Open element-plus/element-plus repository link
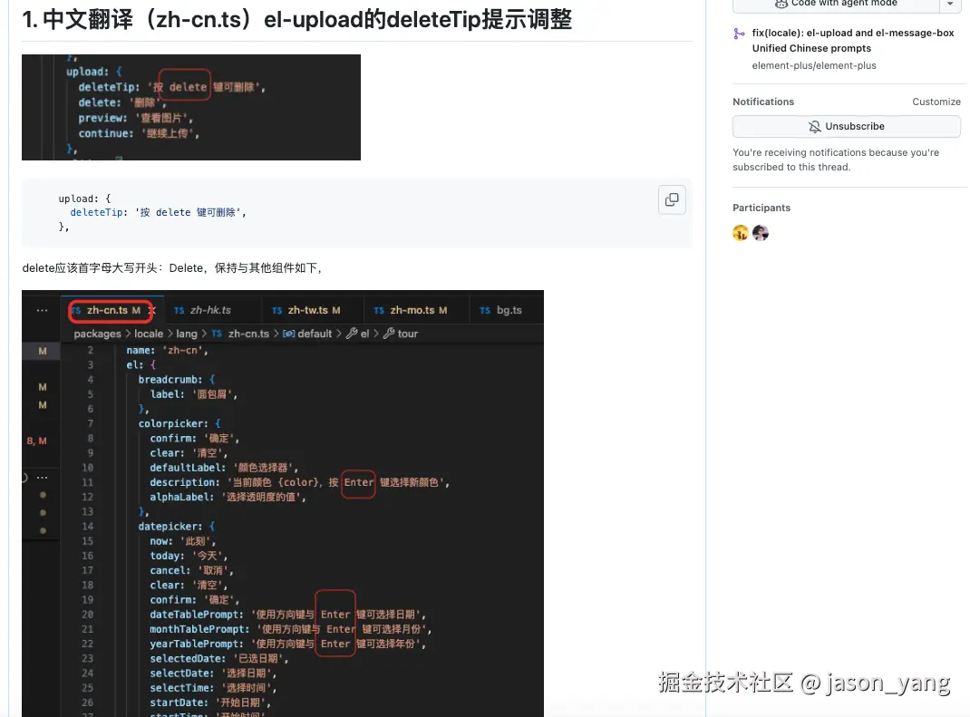970x717 pixels. click(813, 65)
